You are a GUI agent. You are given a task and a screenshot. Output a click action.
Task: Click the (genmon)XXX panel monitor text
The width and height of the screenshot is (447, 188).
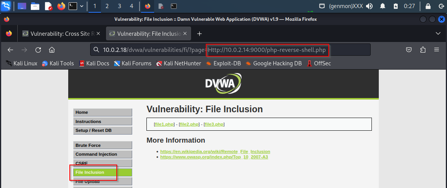(x=346, y=6)
